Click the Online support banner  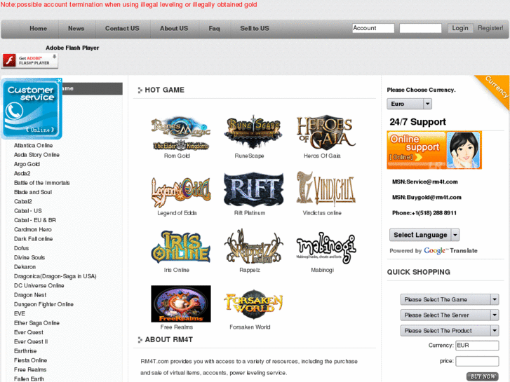coord(434,150)
